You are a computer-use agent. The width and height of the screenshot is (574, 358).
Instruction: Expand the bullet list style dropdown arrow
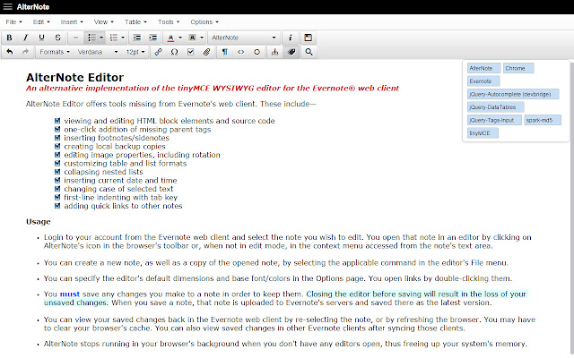(x=101, y=38)
